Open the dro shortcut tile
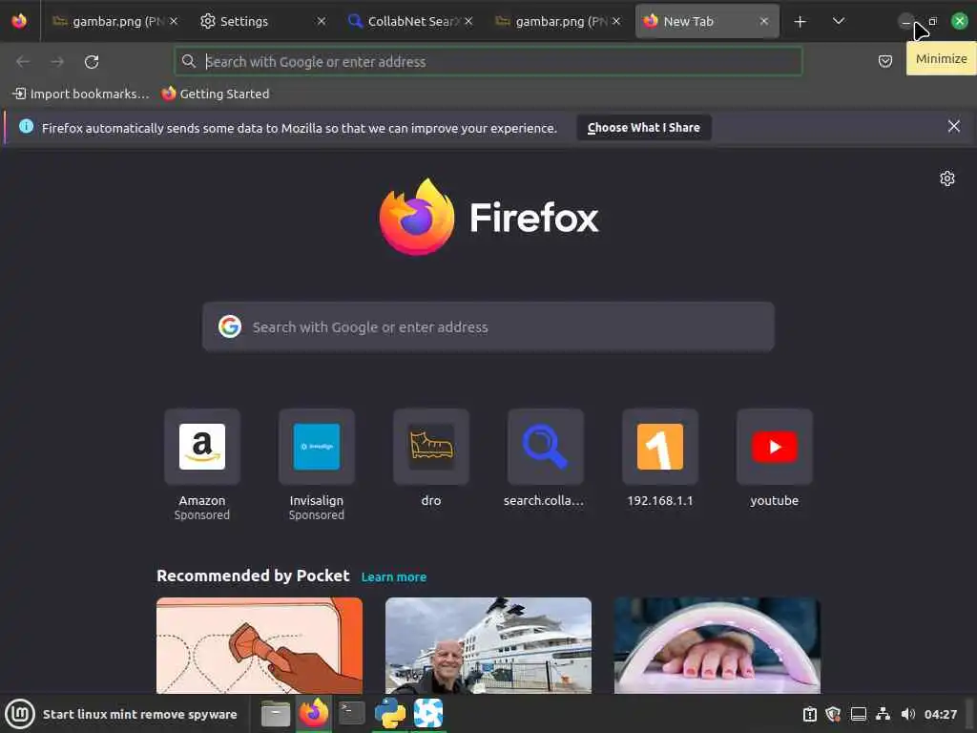 point(431,458)
